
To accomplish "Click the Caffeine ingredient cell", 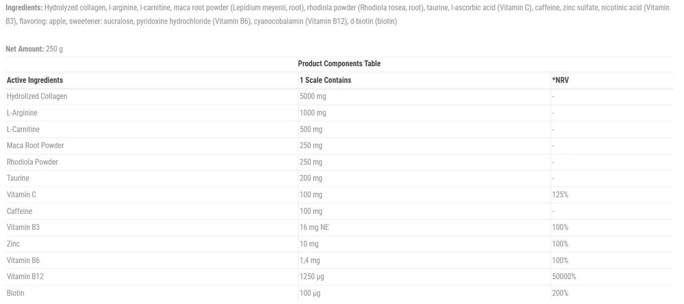I will coord(20,211).
